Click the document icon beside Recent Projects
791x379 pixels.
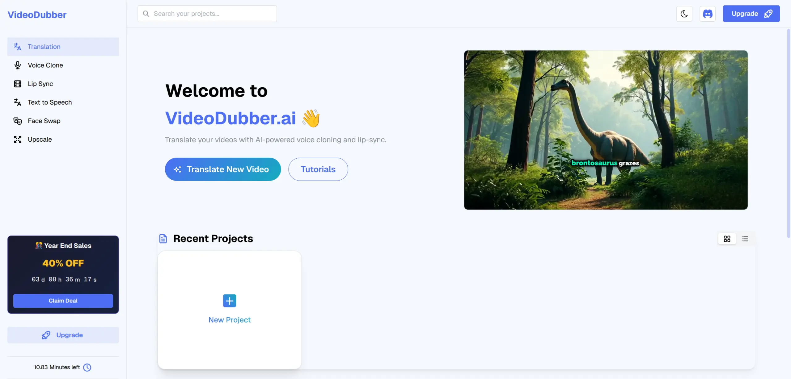pyautogui.click(x=163, y=238)
